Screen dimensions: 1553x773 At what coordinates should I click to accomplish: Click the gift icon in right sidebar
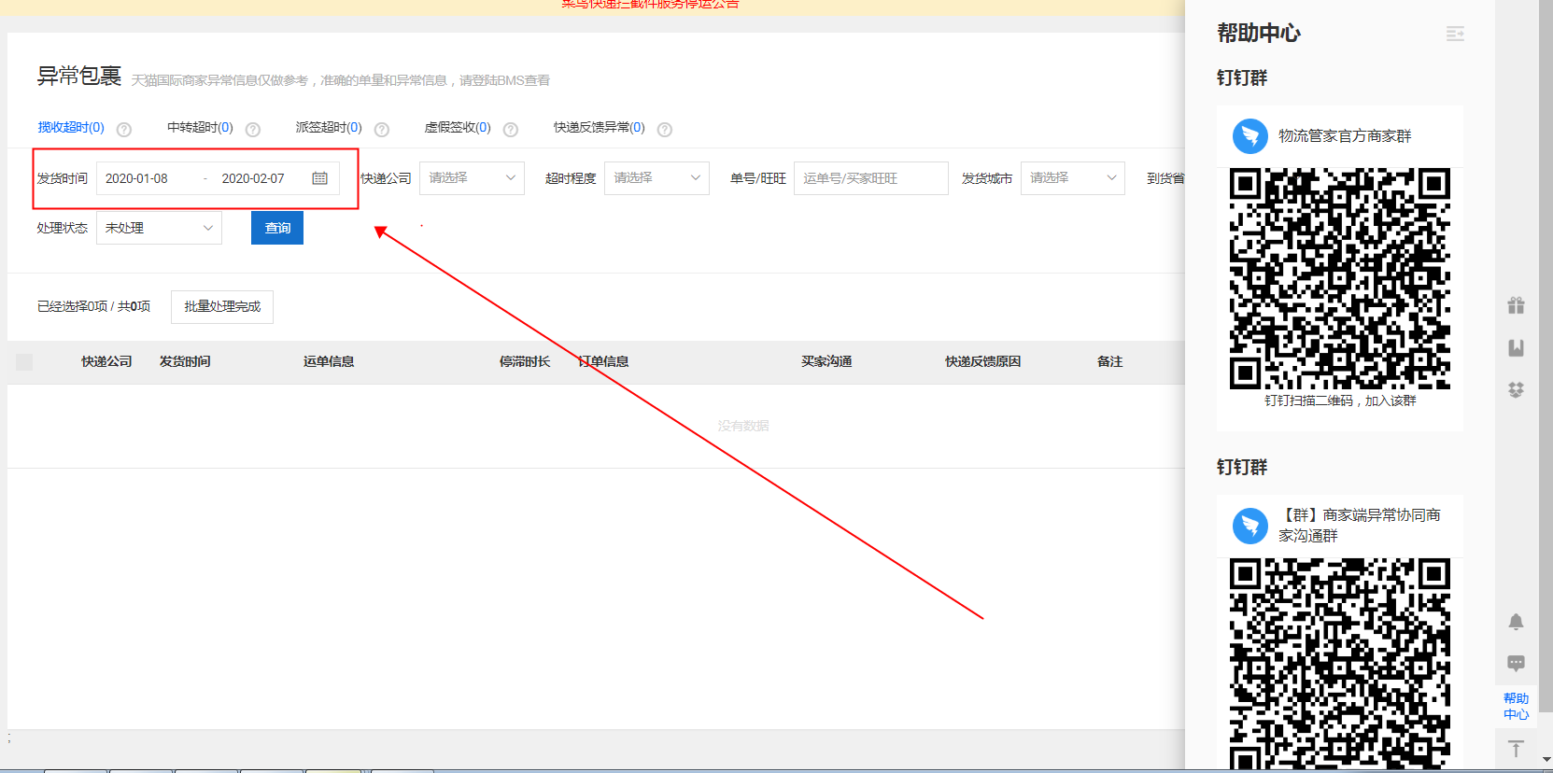pyautogui.click(x=1516, y=305)
